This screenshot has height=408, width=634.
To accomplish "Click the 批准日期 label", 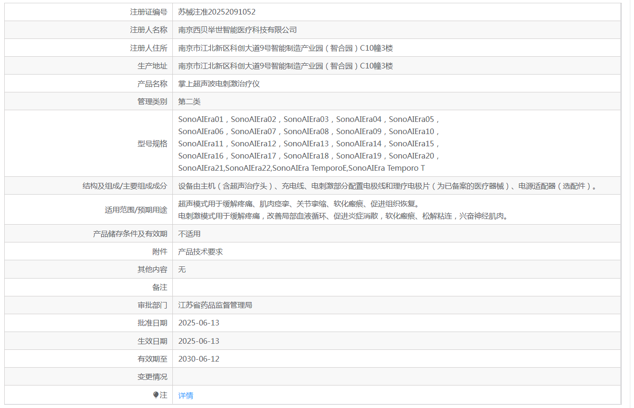I will [152, 323].
